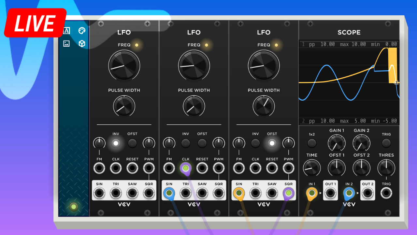Click the RESET input jack on the third LFO
Screen dimensions: 417x235
272,168
